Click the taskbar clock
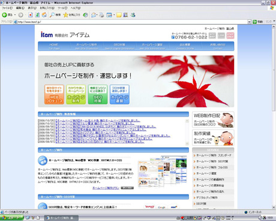The image size is (276, 221). (x=270, y=218)
